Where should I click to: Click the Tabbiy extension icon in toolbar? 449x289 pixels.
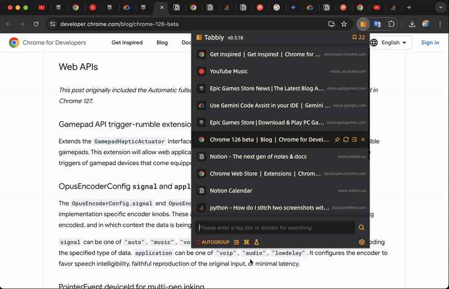point(363,24)
